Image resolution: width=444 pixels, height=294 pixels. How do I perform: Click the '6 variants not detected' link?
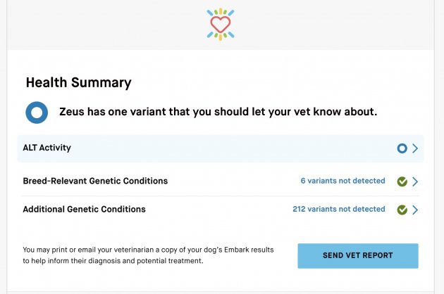[x=343, y=181]
